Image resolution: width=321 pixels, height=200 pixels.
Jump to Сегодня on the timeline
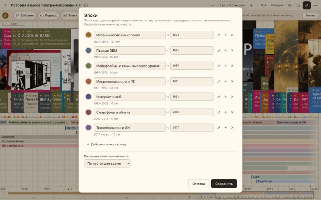(x=277, y=5)
